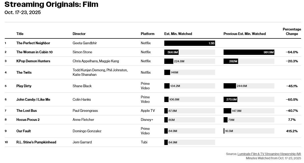The height and width of the screenshot is (163, 304).
Task: Click the Director column header
Action: pyautogui.click(x=79, y=34)
